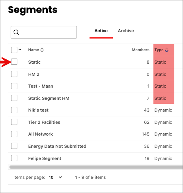Viewport: 183px width, 193px height.
Task: Open bulk select chevron beside header checkbox
Action: pyautogui.click(x=20, y=50)
